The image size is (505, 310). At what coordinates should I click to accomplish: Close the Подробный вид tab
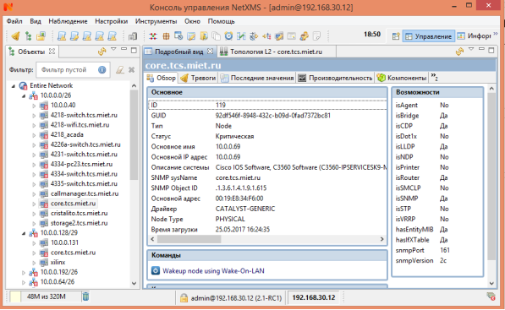(210, 52)
